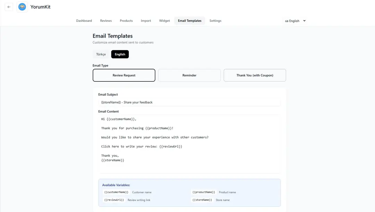Switch to the Products tab
This screenshot has height=212, width=375.
(x=126, y=21)
